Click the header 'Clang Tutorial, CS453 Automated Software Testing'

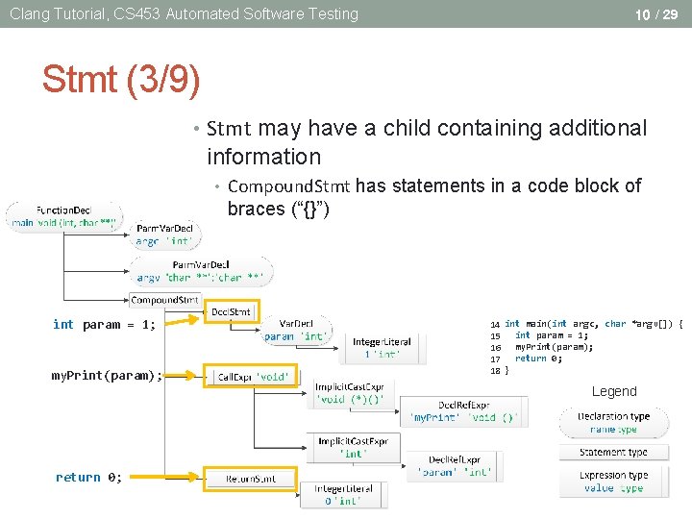click(184, 14)
